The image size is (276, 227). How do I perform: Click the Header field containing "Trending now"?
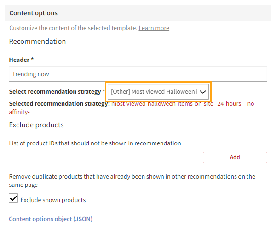[x=138, y=74]
